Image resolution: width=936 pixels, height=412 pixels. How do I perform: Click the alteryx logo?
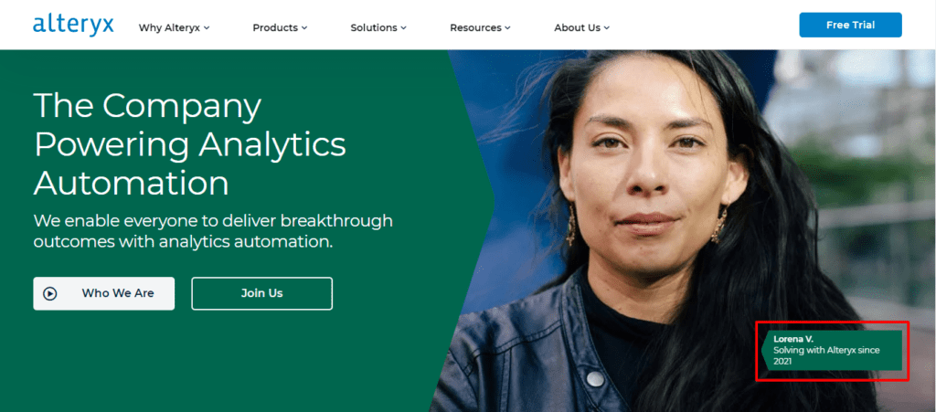[x=73, y=26]
